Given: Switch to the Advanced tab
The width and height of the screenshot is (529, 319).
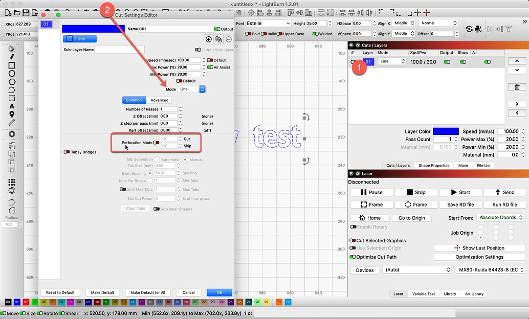Looking at the screenshot, I should point(159,100).
